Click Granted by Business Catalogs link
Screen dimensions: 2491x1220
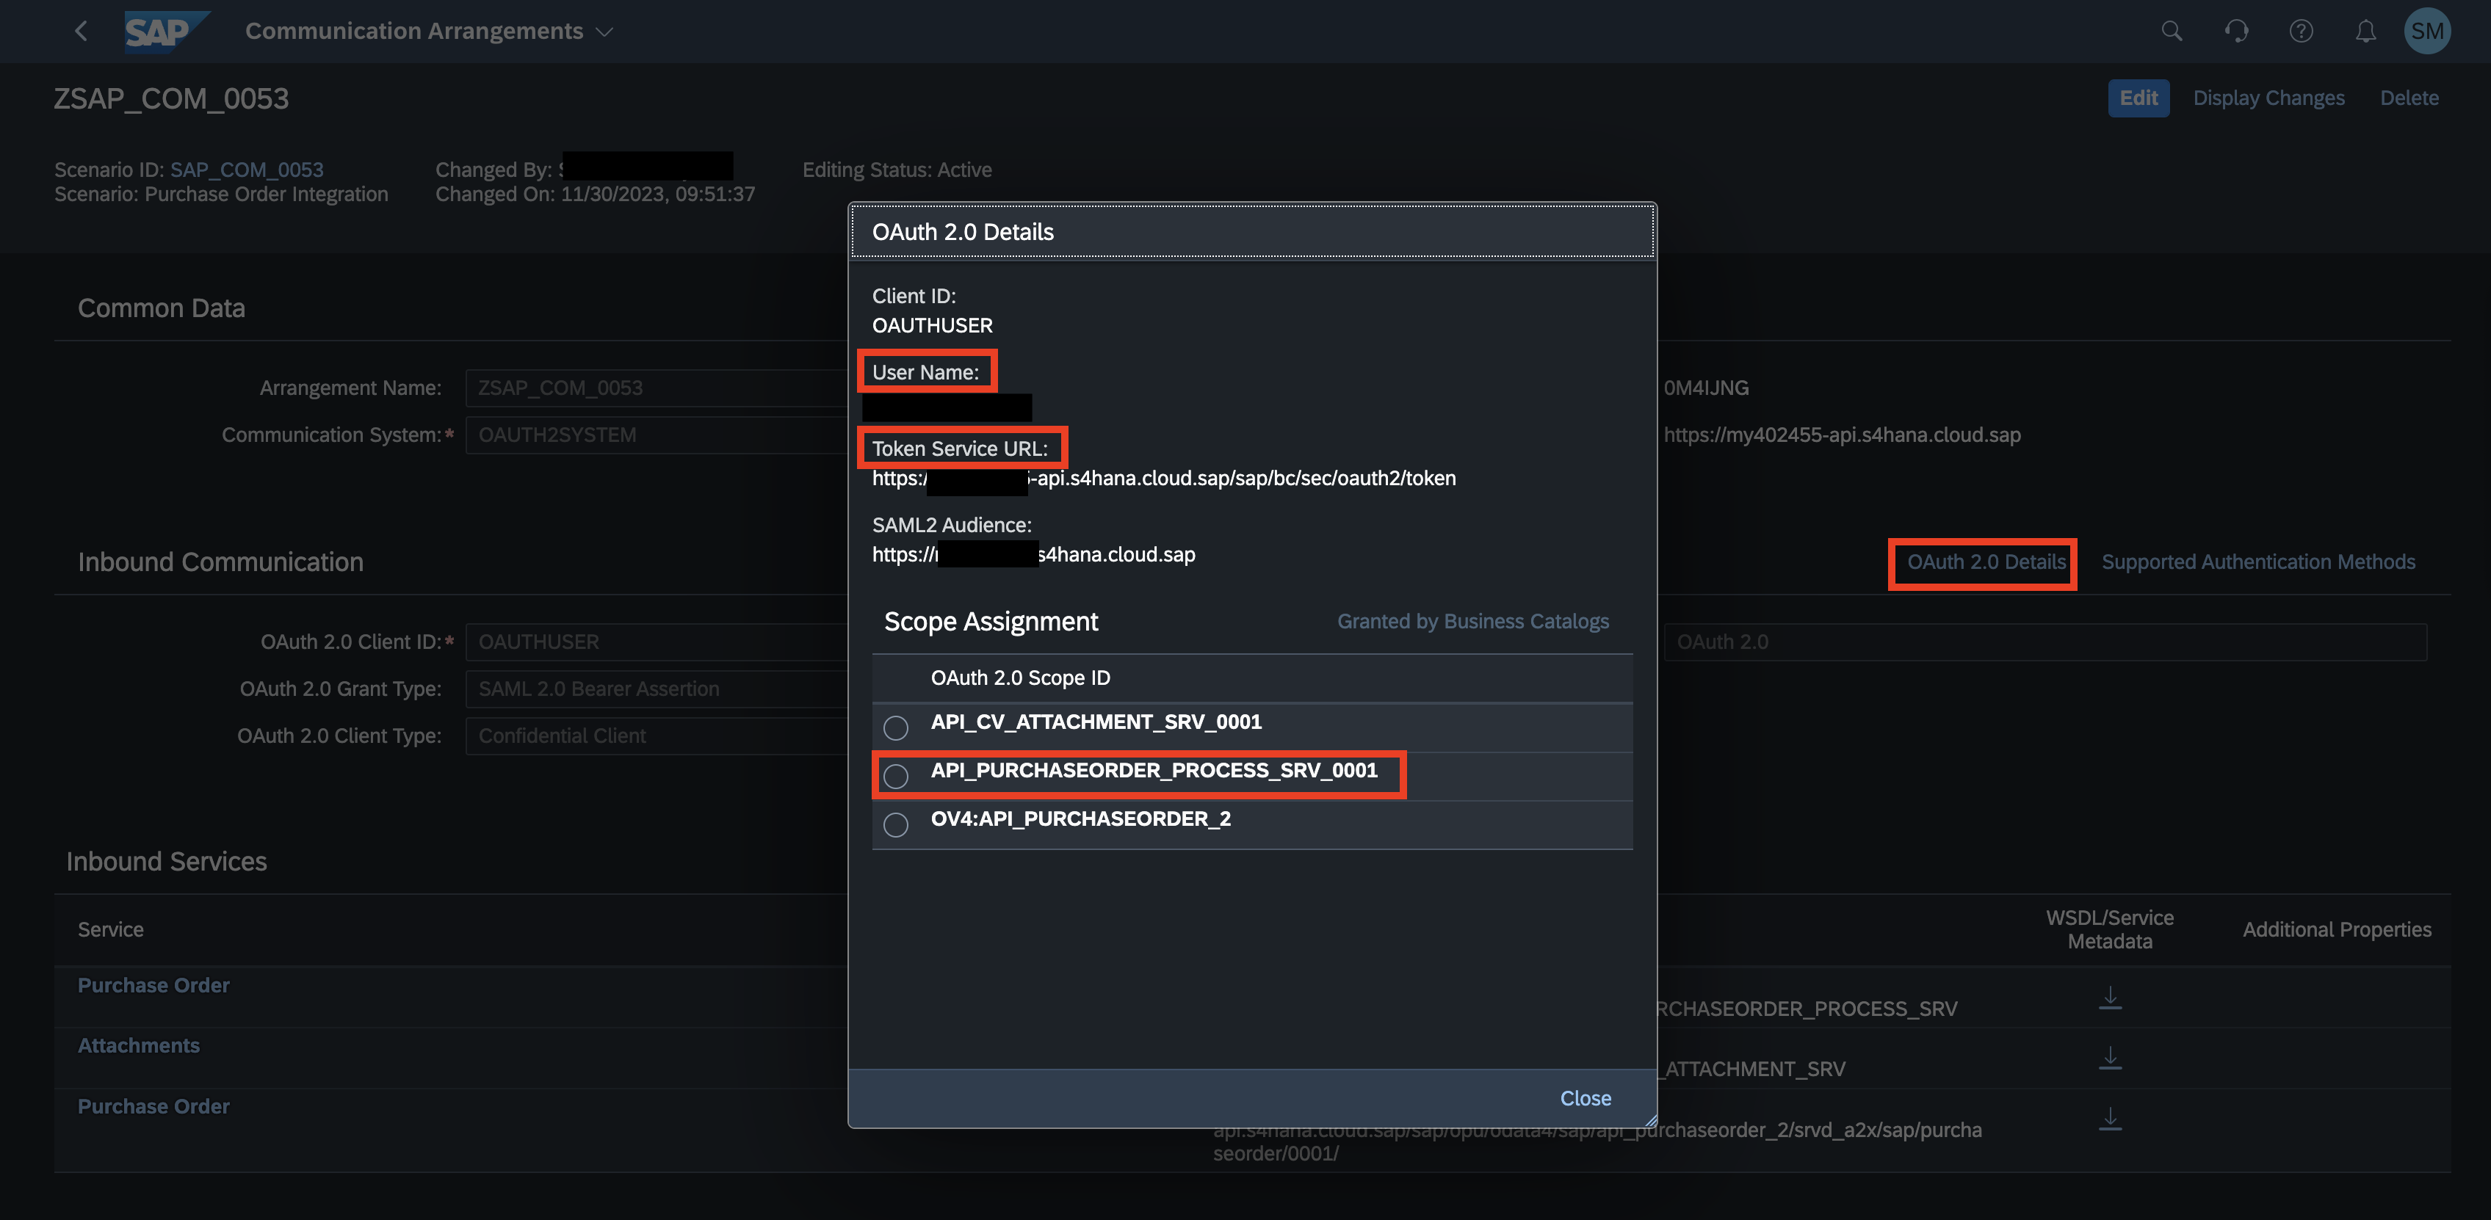click(1471, 620)
